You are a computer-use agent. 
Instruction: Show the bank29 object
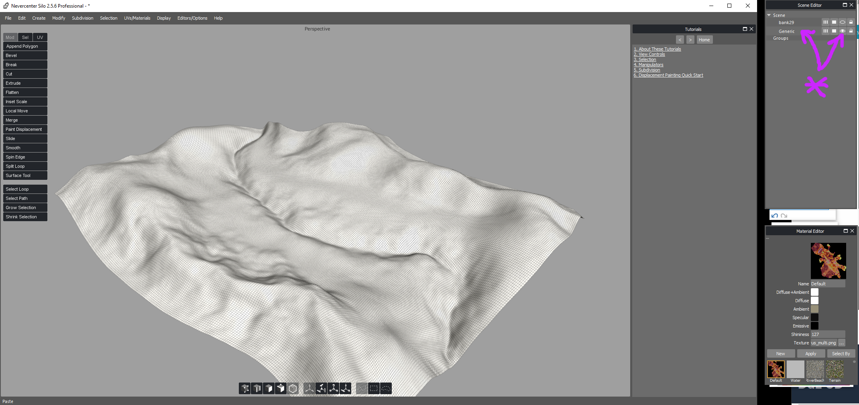pos(843,22)
